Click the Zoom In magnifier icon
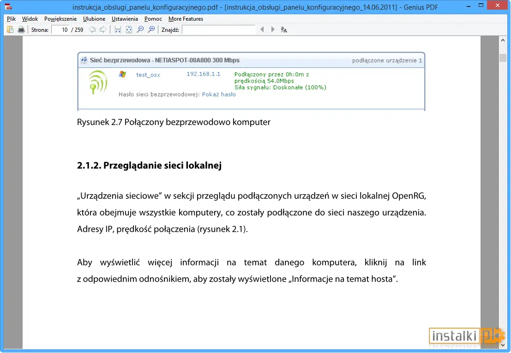Viewport: 511px width, 353px height. 151,29
